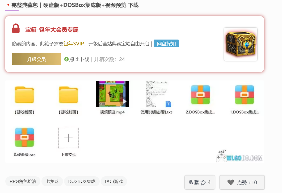The width and height of the screenshot is (282, 193).
Task: Play the 视频预览.mp4 video thumbnail
Action: pyautogui.click(x=112, y=94)
